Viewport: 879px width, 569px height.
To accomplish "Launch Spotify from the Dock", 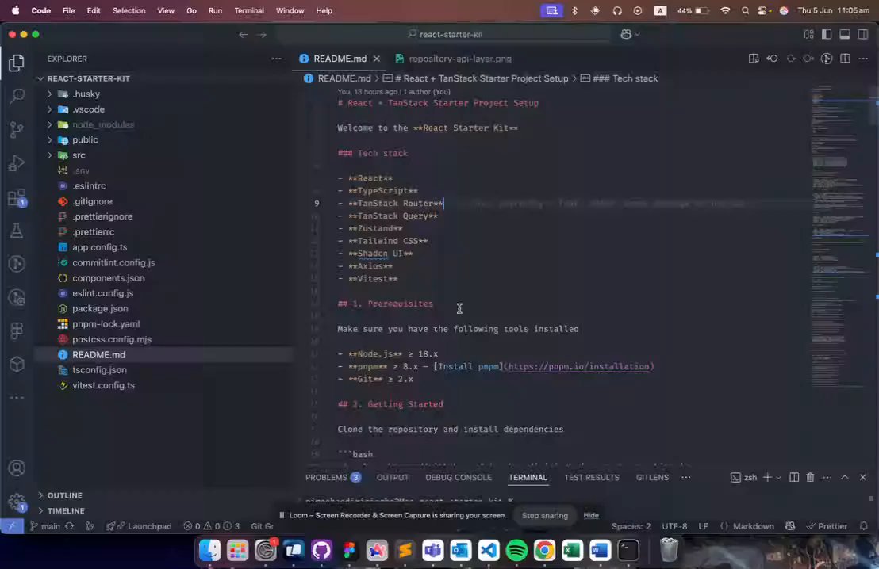I will tap(516, 551).
